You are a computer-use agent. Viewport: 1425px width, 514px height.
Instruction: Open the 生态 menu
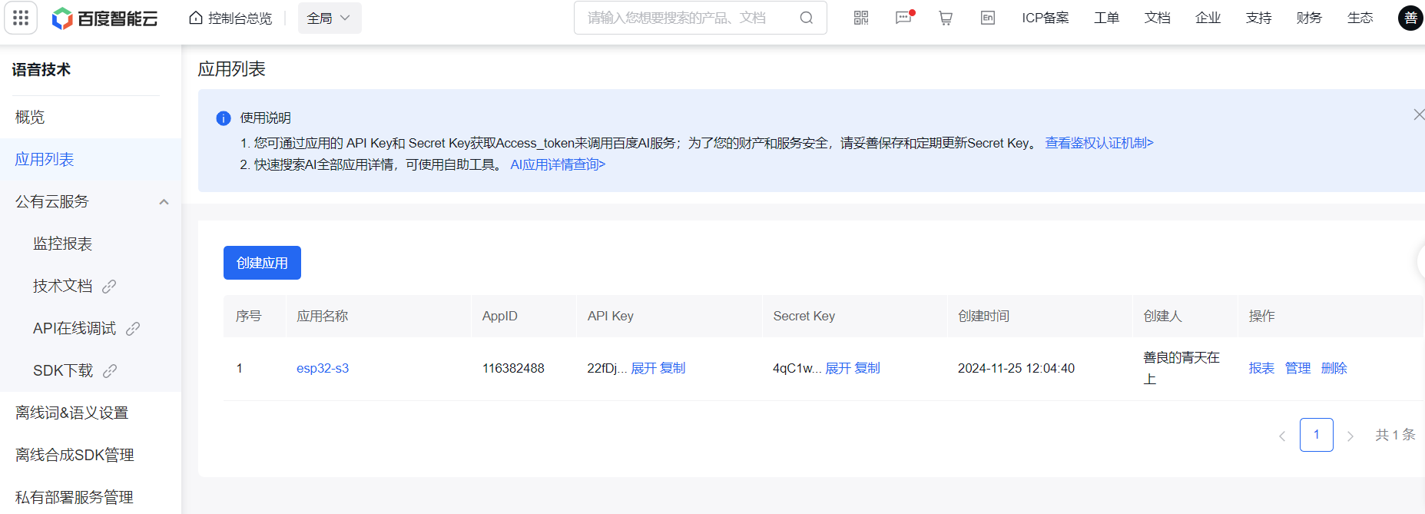(x=1360, y=18)
